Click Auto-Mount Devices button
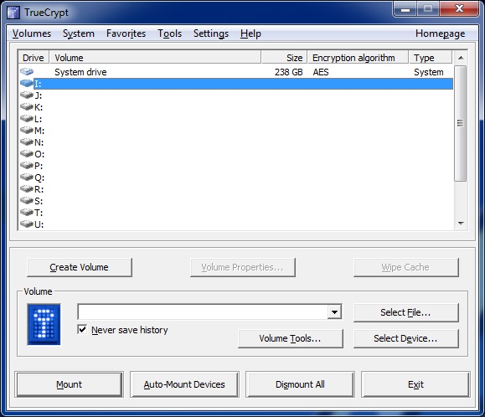The image size is (485, 417). pyautogui.click(x=184, y=384)
